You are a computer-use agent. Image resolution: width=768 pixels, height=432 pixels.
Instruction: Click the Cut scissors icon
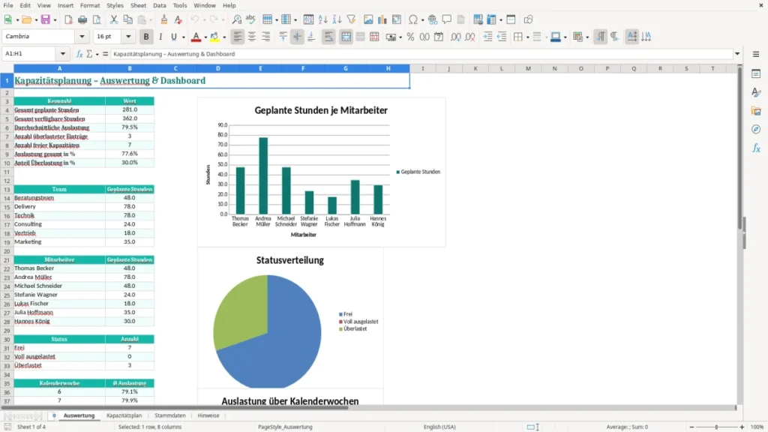coord(114,19)
